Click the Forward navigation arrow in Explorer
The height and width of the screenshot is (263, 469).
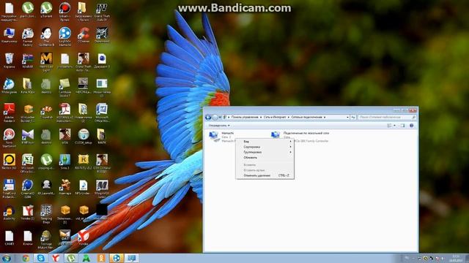click(215, 118)
